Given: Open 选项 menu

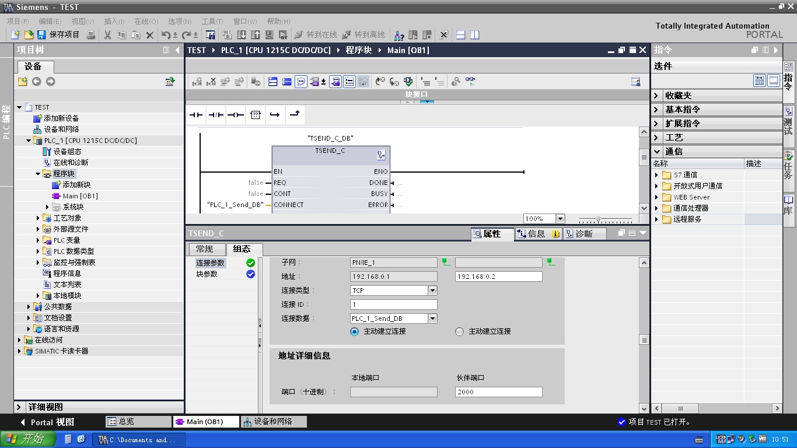Looking at the screenshot, I should click(x=179, y=21).
